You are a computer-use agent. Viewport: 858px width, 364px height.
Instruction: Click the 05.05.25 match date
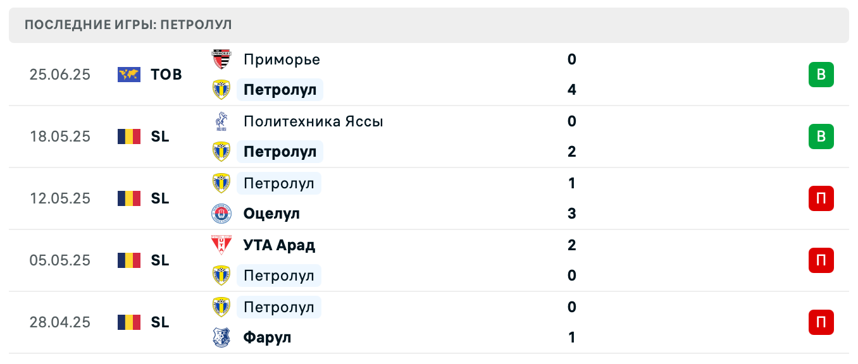click(60, 260)
